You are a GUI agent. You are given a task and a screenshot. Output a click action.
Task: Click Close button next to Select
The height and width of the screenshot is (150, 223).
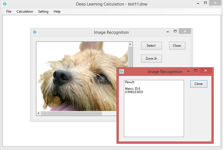pyautogui.click(x=177, y=46)
